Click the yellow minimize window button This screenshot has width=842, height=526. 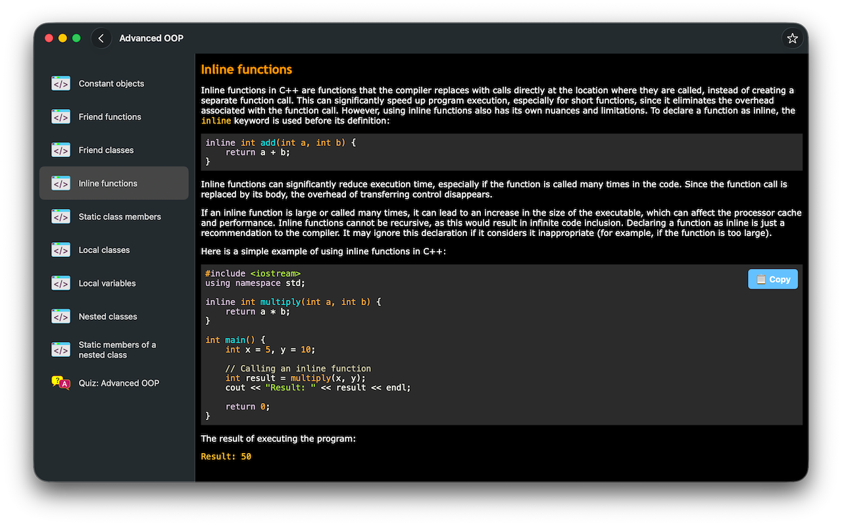pos(62,38)
